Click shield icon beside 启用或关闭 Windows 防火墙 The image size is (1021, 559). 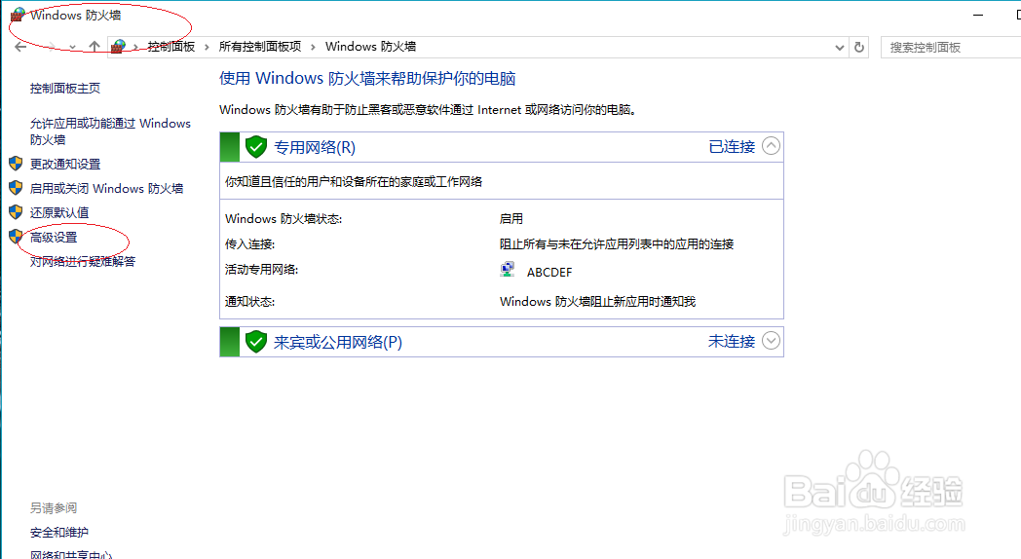pyautogui.click(x=17, y=187)
